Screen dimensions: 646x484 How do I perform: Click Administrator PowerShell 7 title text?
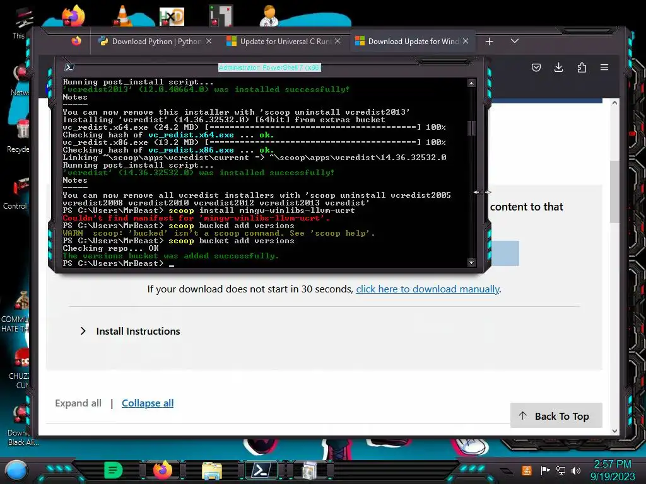tap(269, 67)
